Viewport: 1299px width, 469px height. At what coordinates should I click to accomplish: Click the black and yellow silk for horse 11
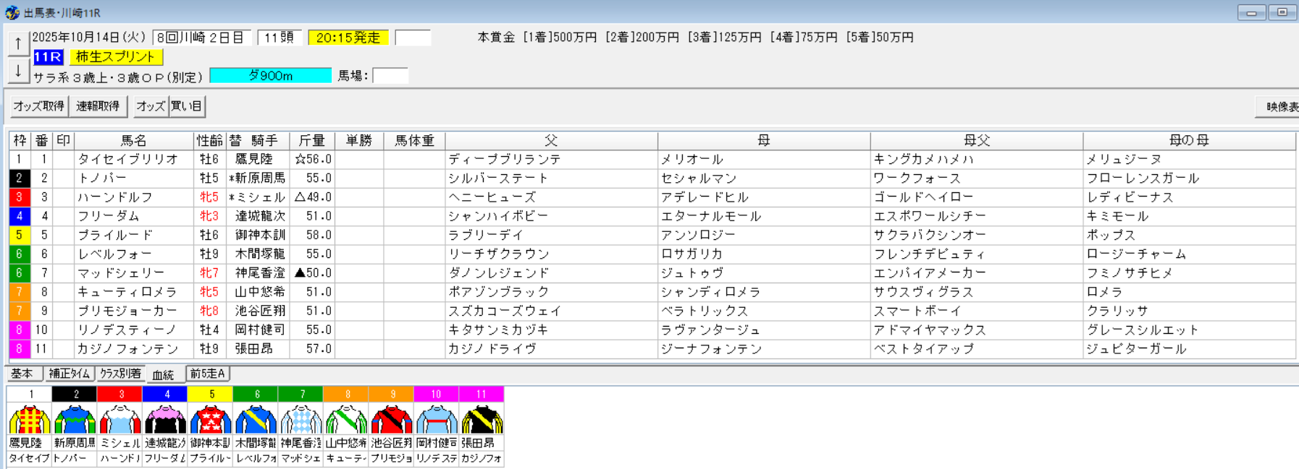coord(482,419)
